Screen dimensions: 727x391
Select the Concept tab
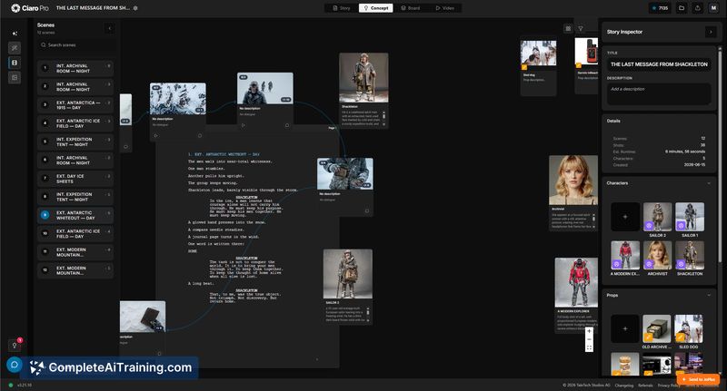pyautogui.click(x=376, y=8)
